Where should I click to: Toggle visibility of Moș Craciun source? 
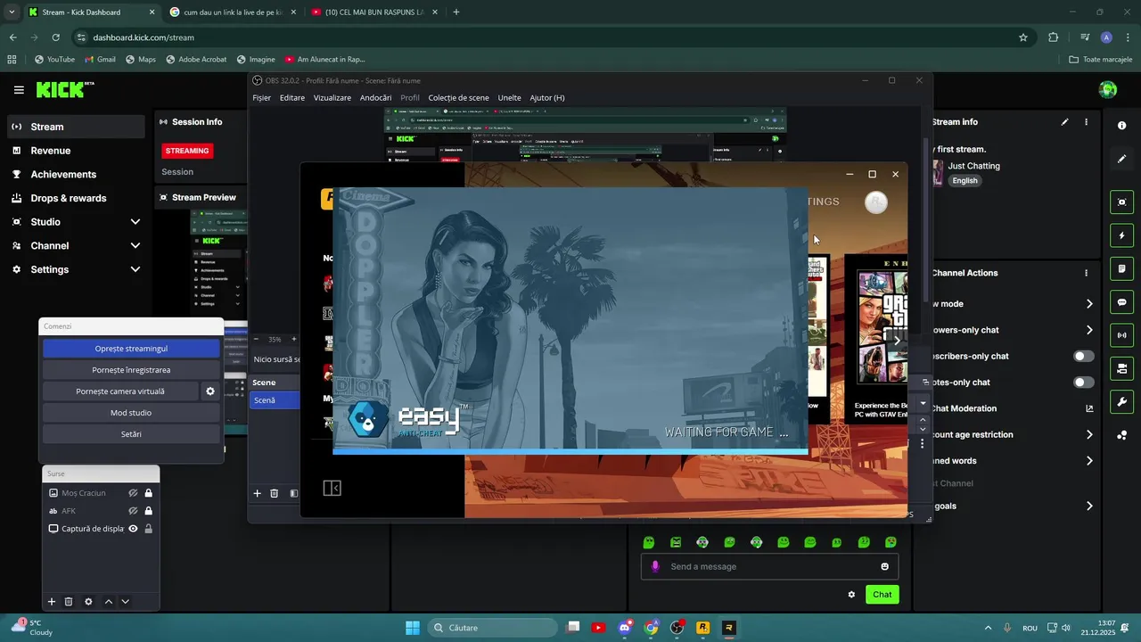[133, 493]
